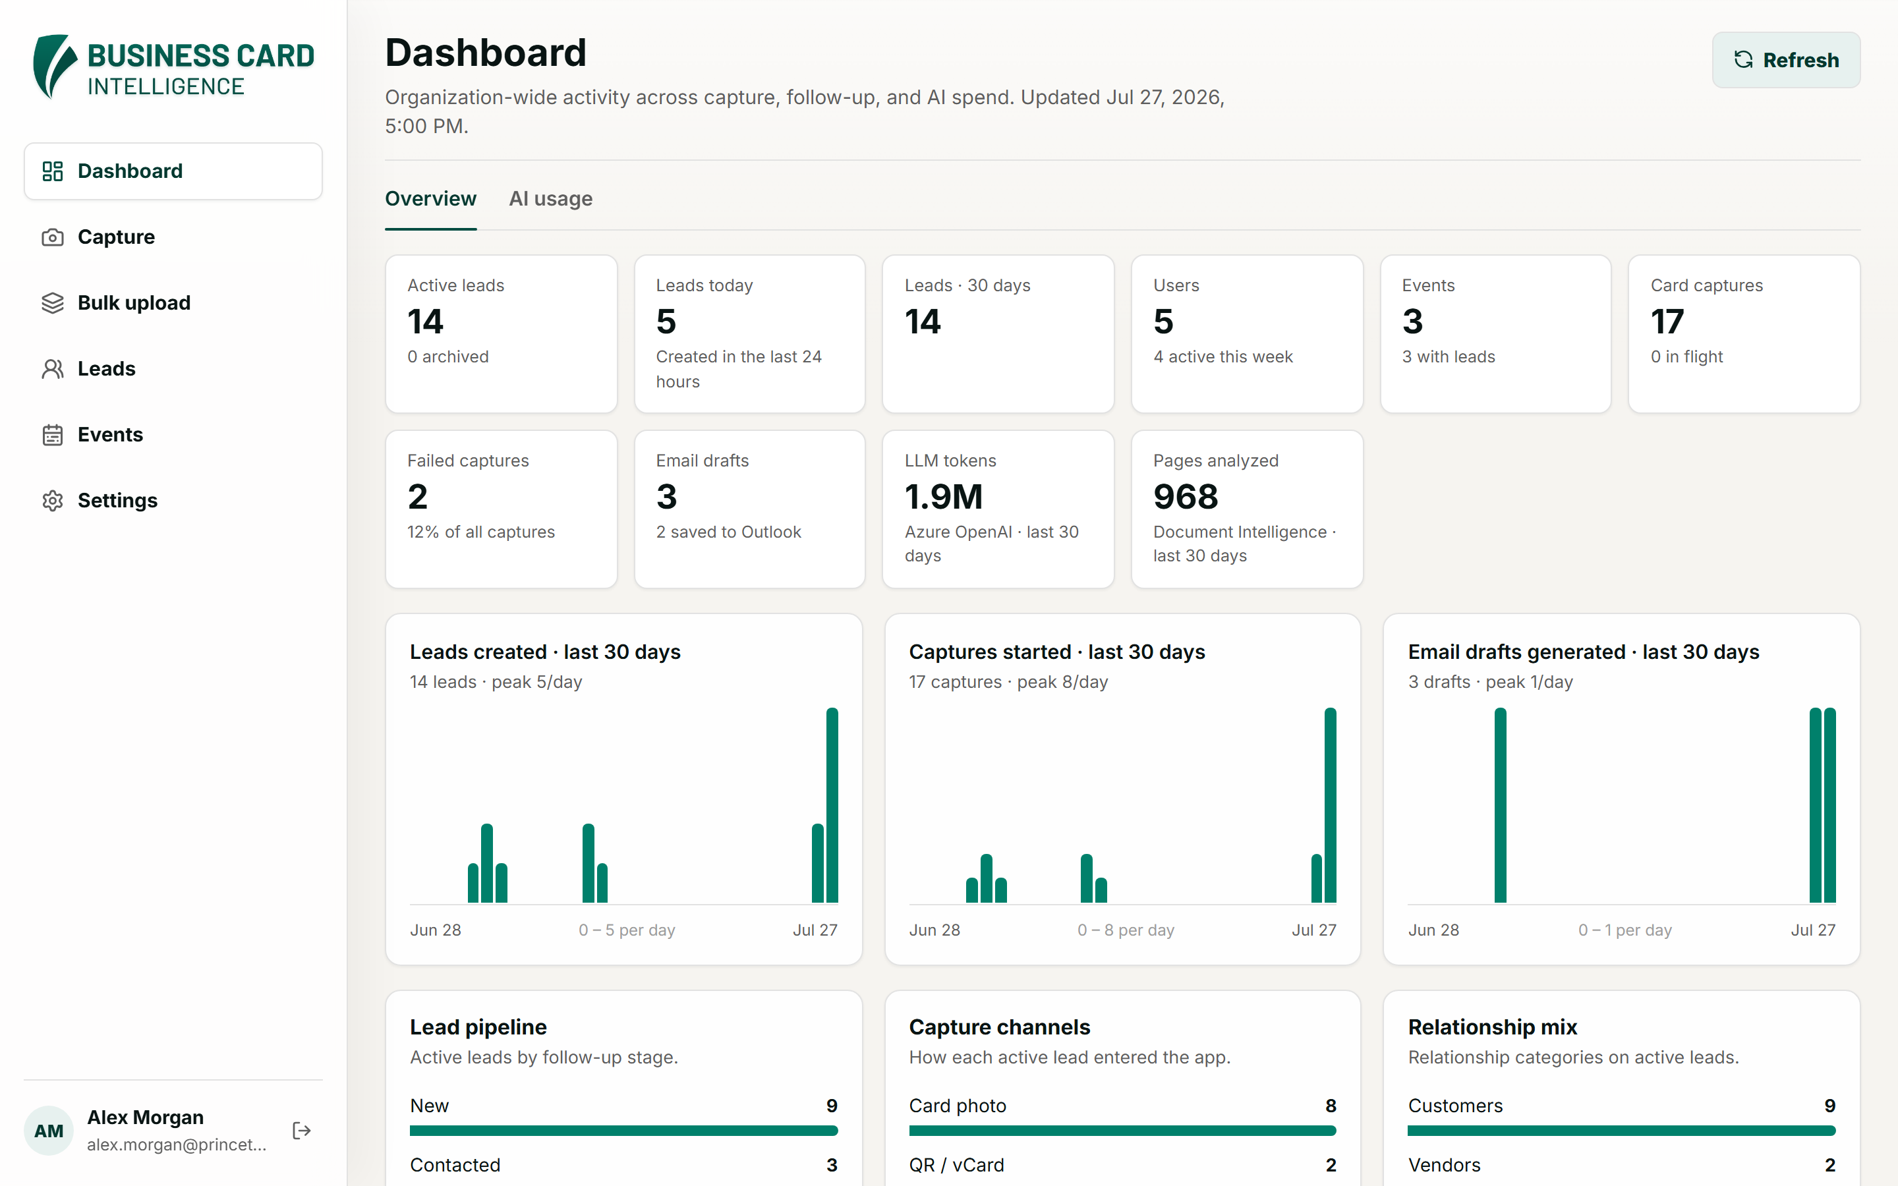Click the alex.morgan@princet... email text

pos(177,1144)
